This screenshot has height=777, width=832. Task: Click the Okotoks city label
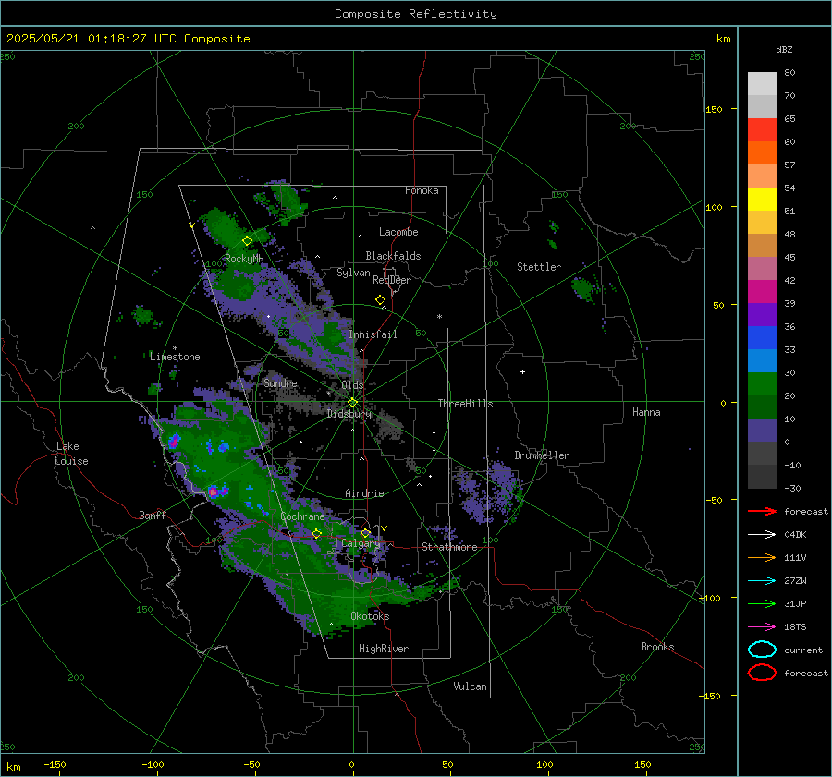pyautogui.click(x=370, y=616)
